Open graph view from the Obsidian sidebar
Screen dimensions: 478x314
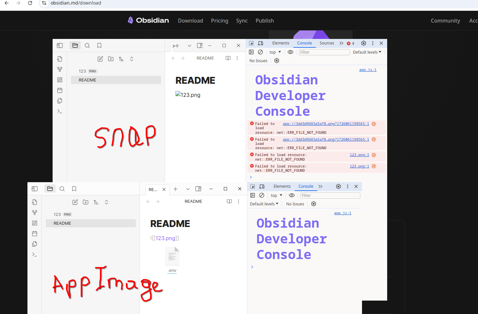[60, 69]
